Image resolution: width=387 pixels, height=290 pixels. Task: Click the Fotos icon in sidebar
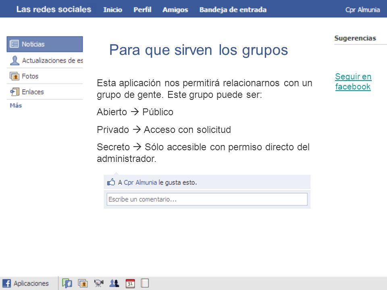click(15, 76)
